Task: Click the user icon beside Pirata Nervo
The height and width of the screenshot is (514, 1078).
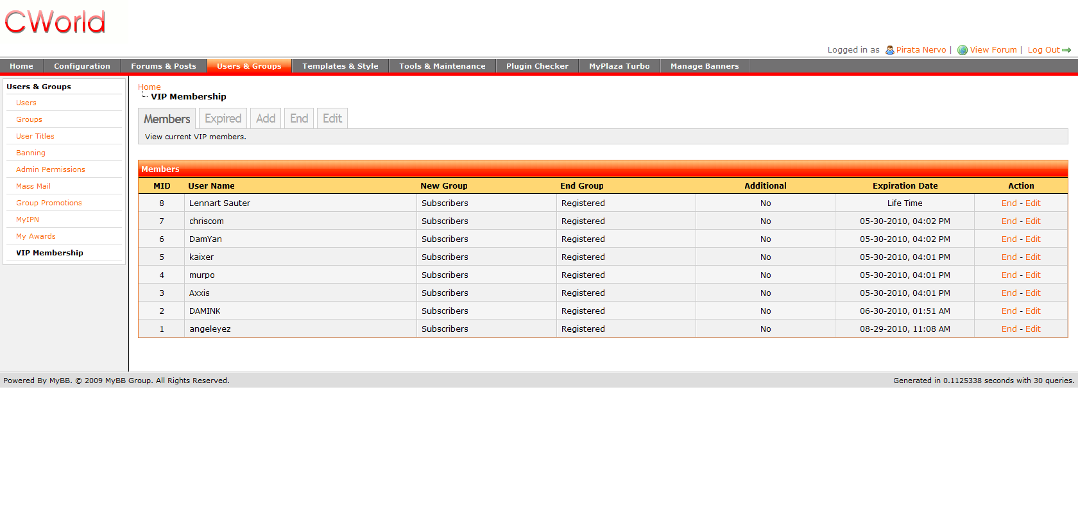Action: (889, 50)
